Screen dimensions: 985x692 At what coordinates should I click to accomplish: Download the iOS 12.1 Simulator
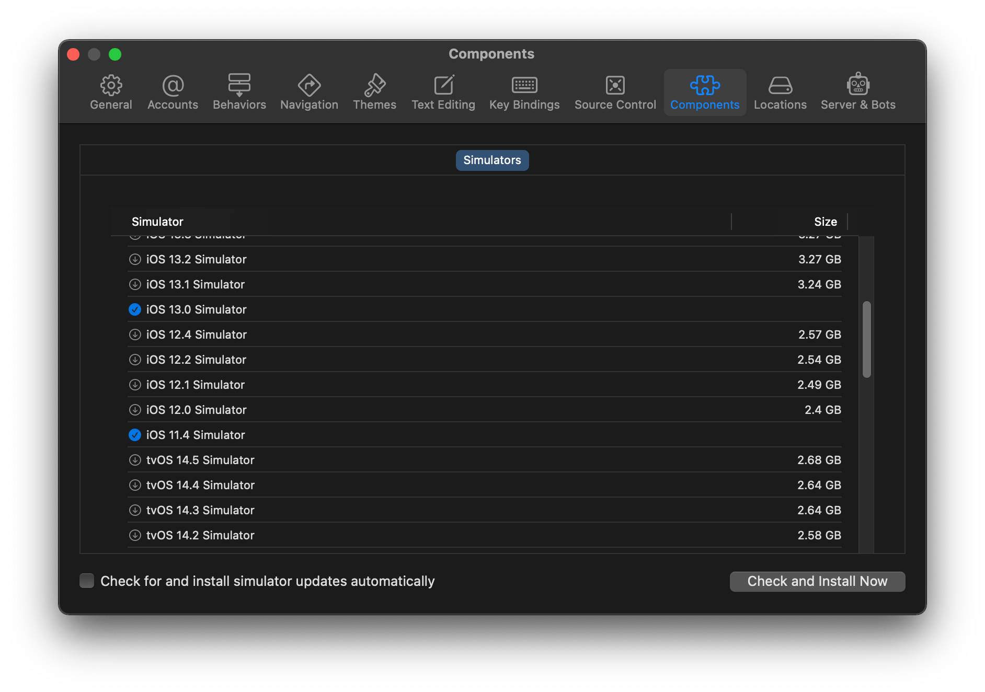coord(135,385)
